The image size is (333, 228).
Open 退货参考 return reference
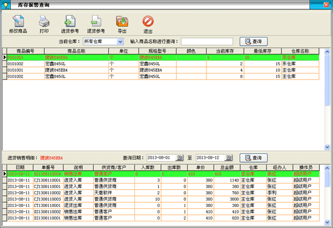pos(96,24)
